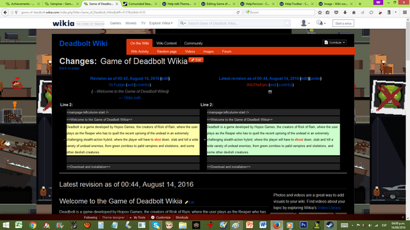Click the Wikia logo
Screen dimensions: 410x230
point(63,23)
